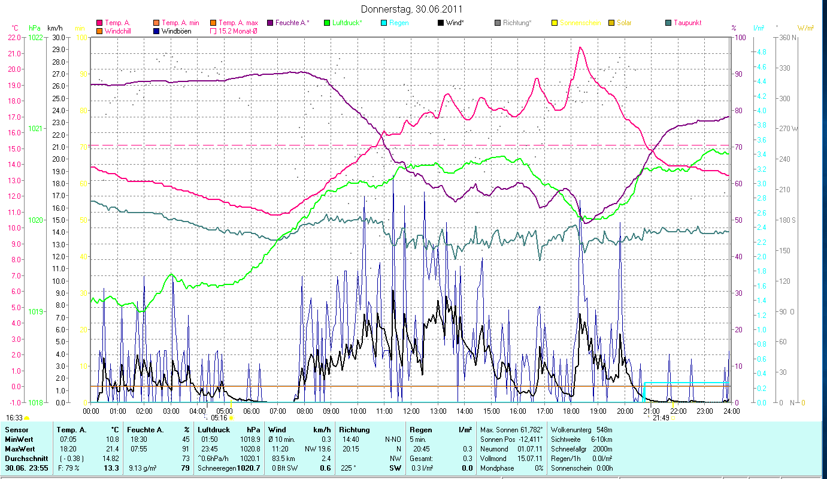Click the Schneefallgr entry
This screenshot has height=479, width=827.
click(581, 449)
